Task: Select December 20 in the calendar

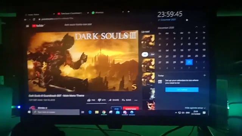Action: point(160,57)
